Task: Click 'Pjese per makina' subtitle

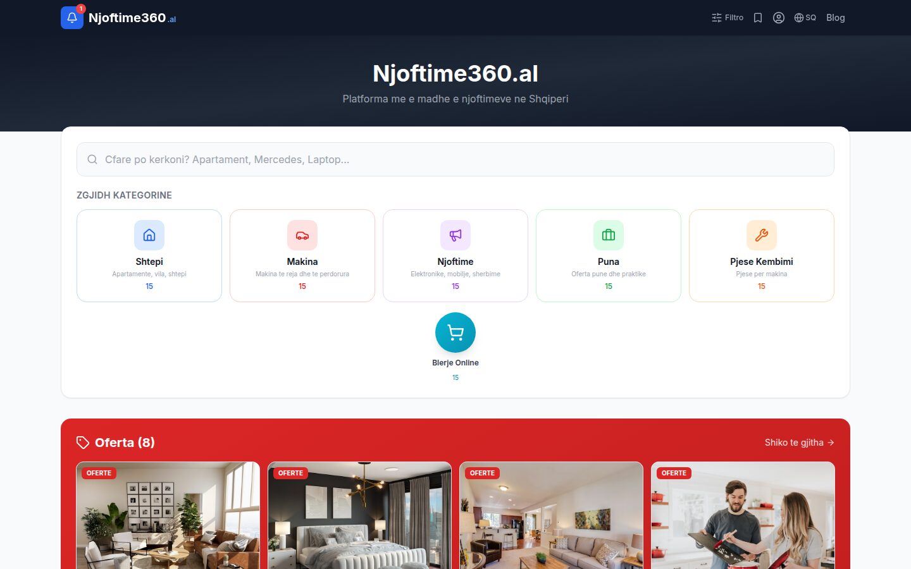Action: click(762, 274)
